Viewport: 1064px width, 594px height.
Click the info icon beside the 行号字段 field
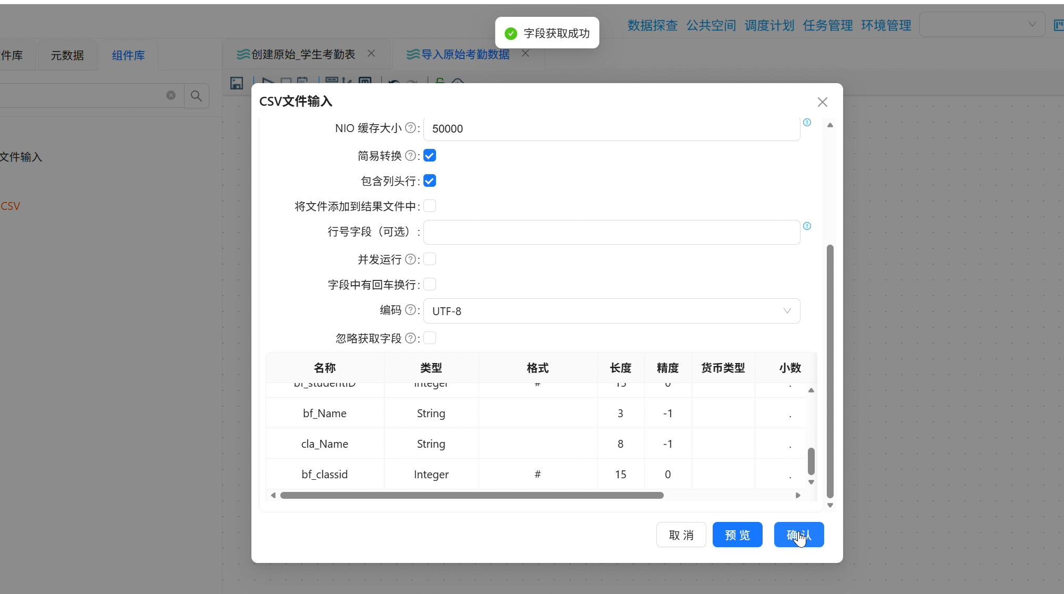pyautogui.click(x=807, y=226)
